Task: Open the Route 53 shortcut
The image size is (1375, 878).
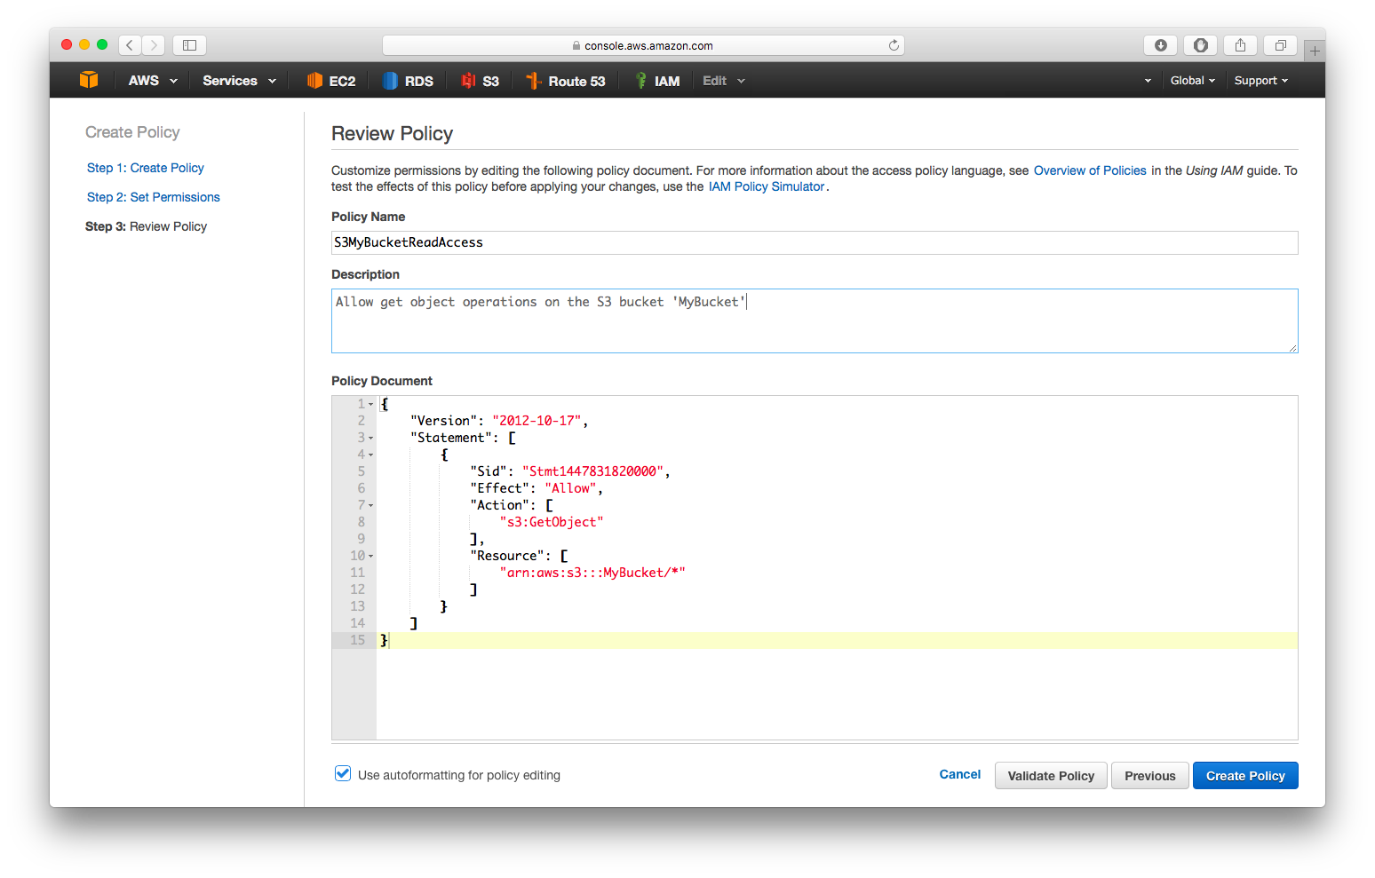Action: click(566, 81)
